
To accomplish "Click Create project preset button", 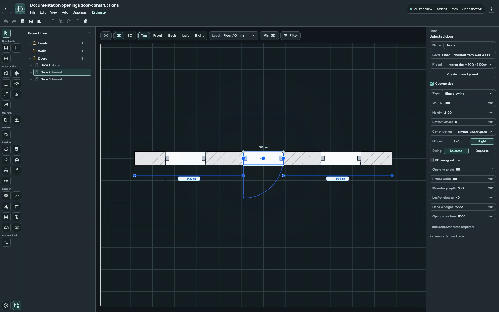I will click(463, 74).
